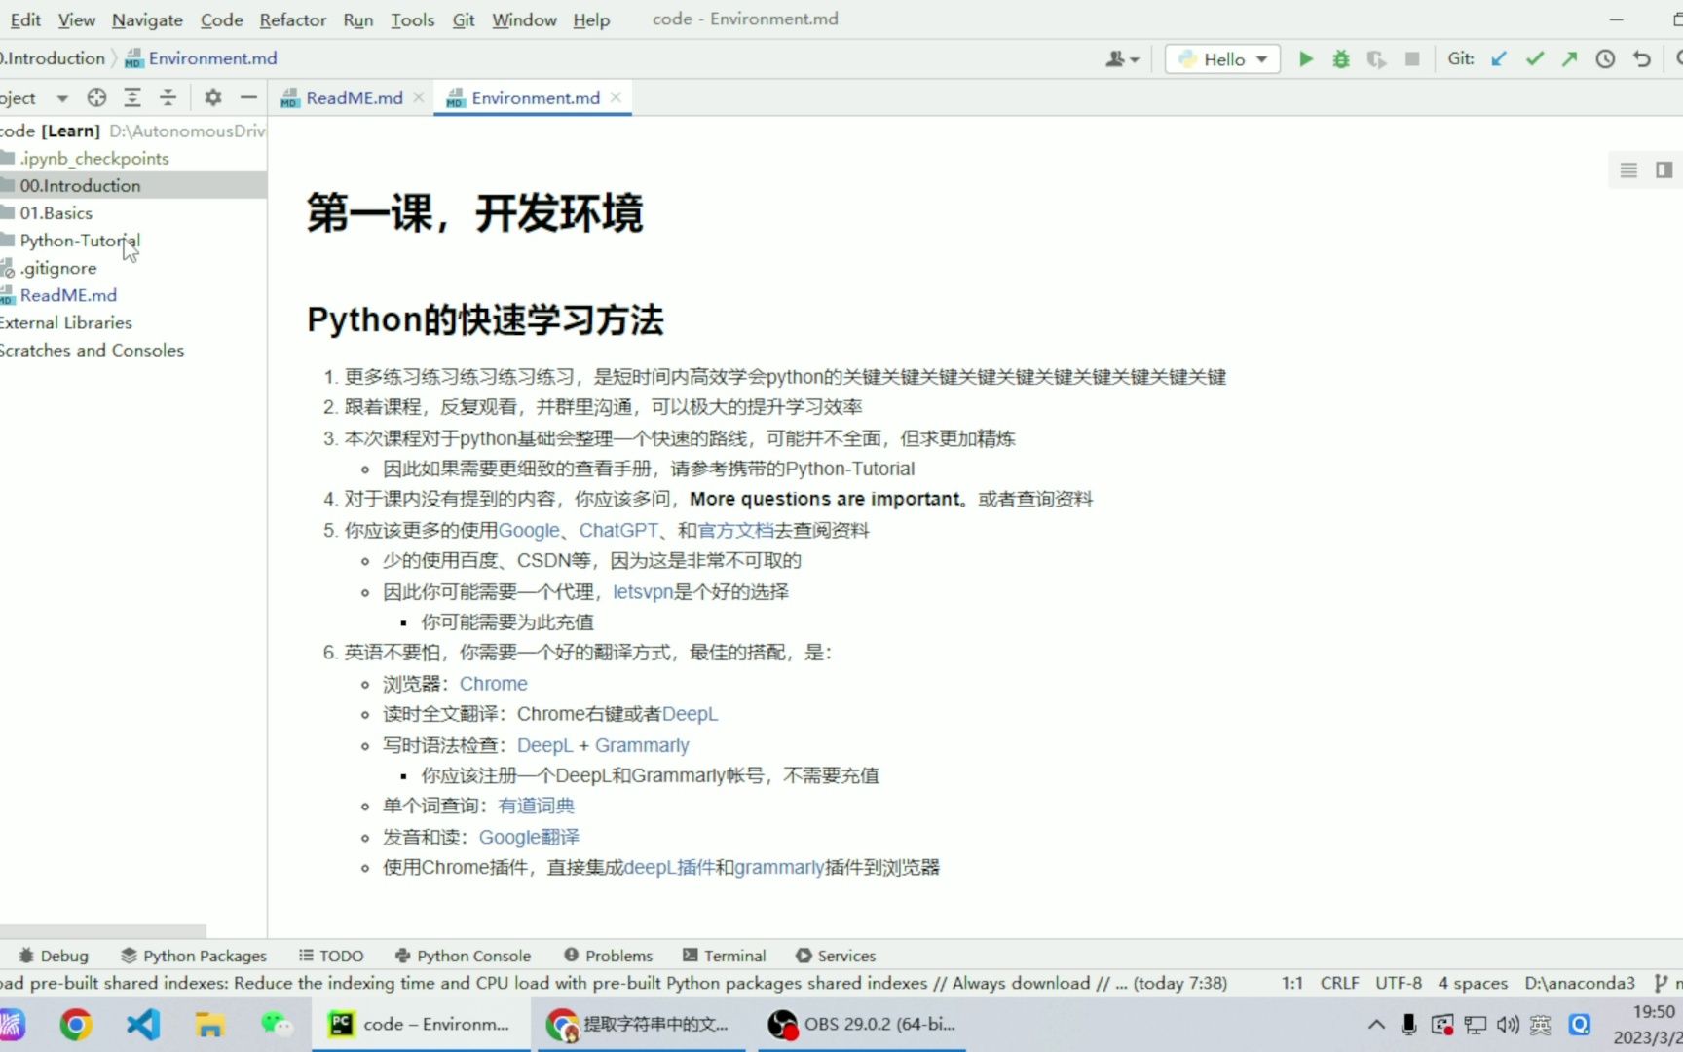Image resolution: width=1683 pixels, height=1052 pixels.
Task: Run the Hello configuration
Action: click(1306, 59)
